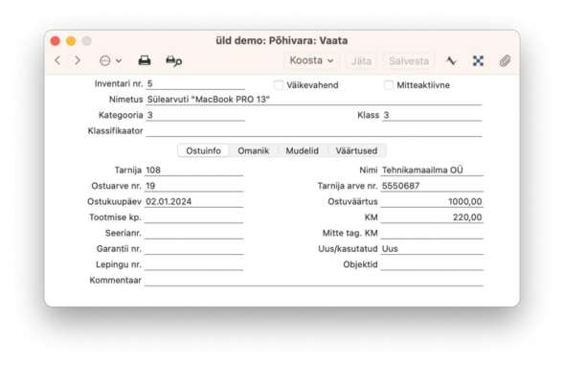Open attachments paperclip icon
Image resolution: width=564 pixels, height=365 pixels.
pos(505,61)
